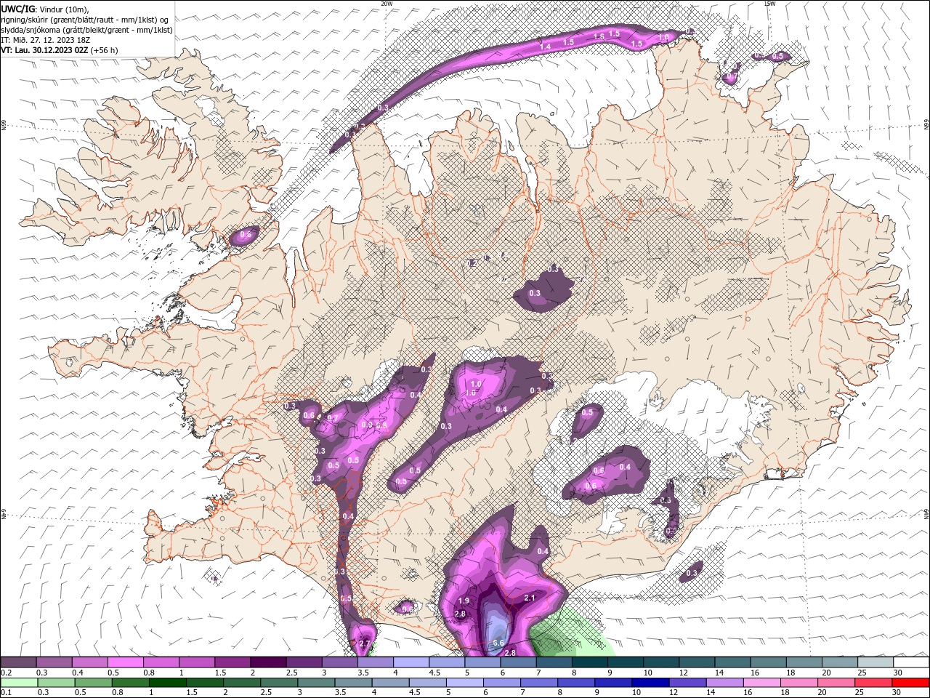
Task: Pick the 0.3 light green swatch in lower legend
Action: (x=56, y=683)
